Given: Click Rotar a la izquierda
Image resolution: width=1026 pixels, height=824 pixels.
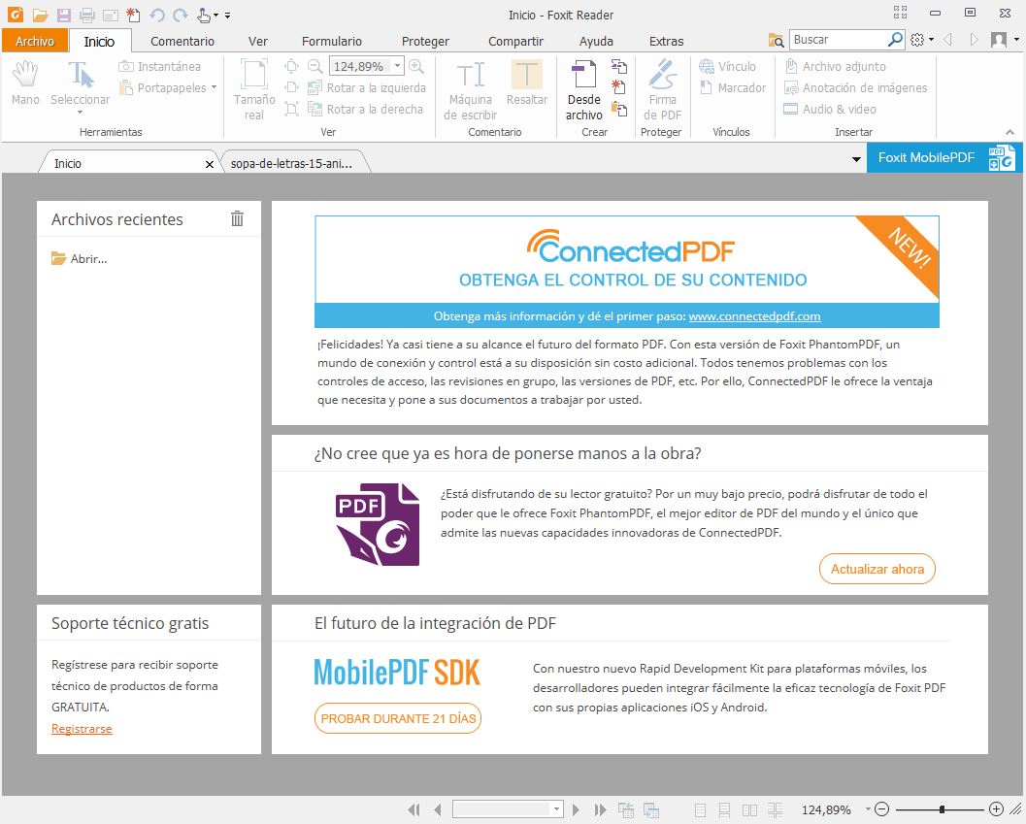Looking at the screenshot, I should tap(367, 87).
